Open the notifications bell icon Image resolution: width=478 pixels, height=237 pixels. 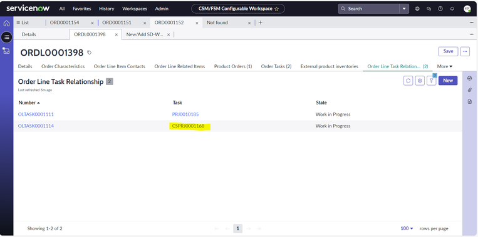pos(452,9)
